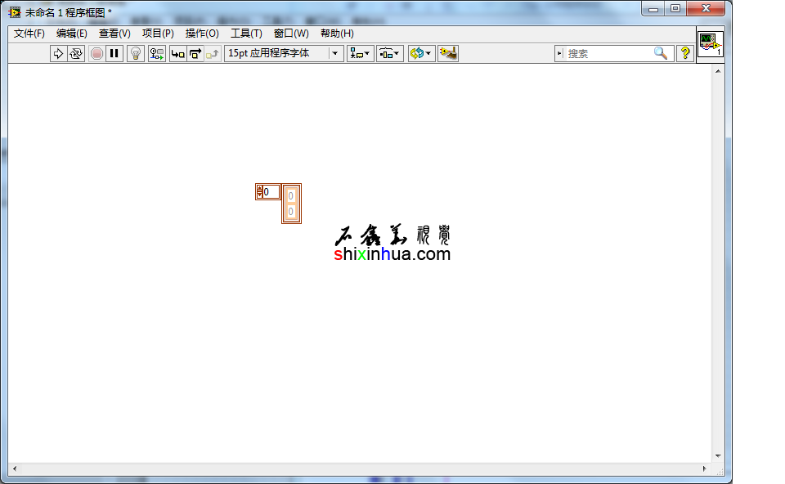Screen dimensions: 785x484
Task: Click the Run arrow button
Action: point(58,53)
